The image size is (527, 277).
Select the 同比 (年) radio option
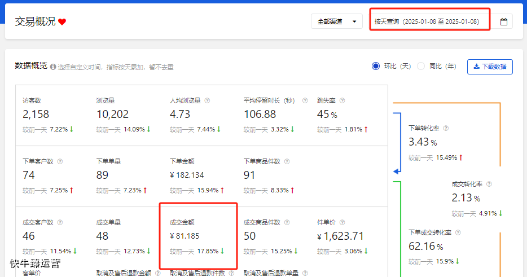click(x=421, y=66)
